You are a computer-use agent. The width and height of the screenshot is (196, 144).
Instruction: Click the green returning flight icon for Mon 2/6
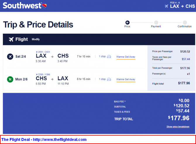tap(10, 79)
